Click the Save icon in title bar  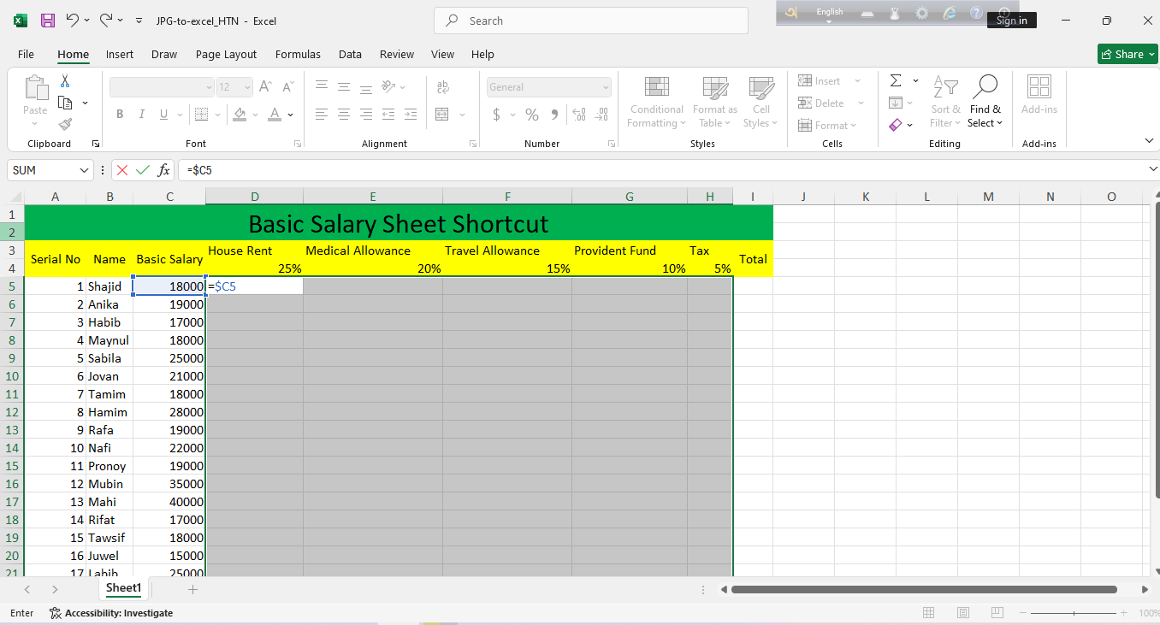click(x=48, y=21)
